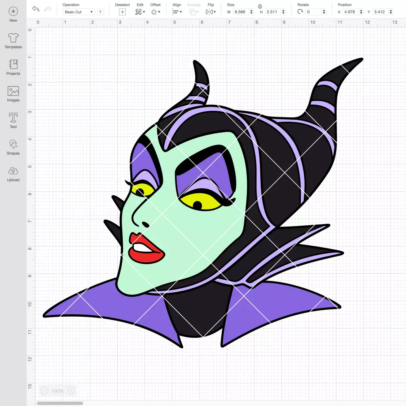Zoom out the canvas
Screen dimensions: 406x406
(x=44, y=391)
